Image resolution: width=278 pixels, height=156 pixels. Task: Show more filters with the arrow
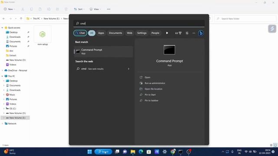pyautogui.click(x=167, y=33)
